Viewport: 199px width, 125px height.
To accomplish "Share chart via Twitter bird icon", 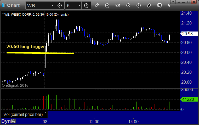I will (169, 5).
